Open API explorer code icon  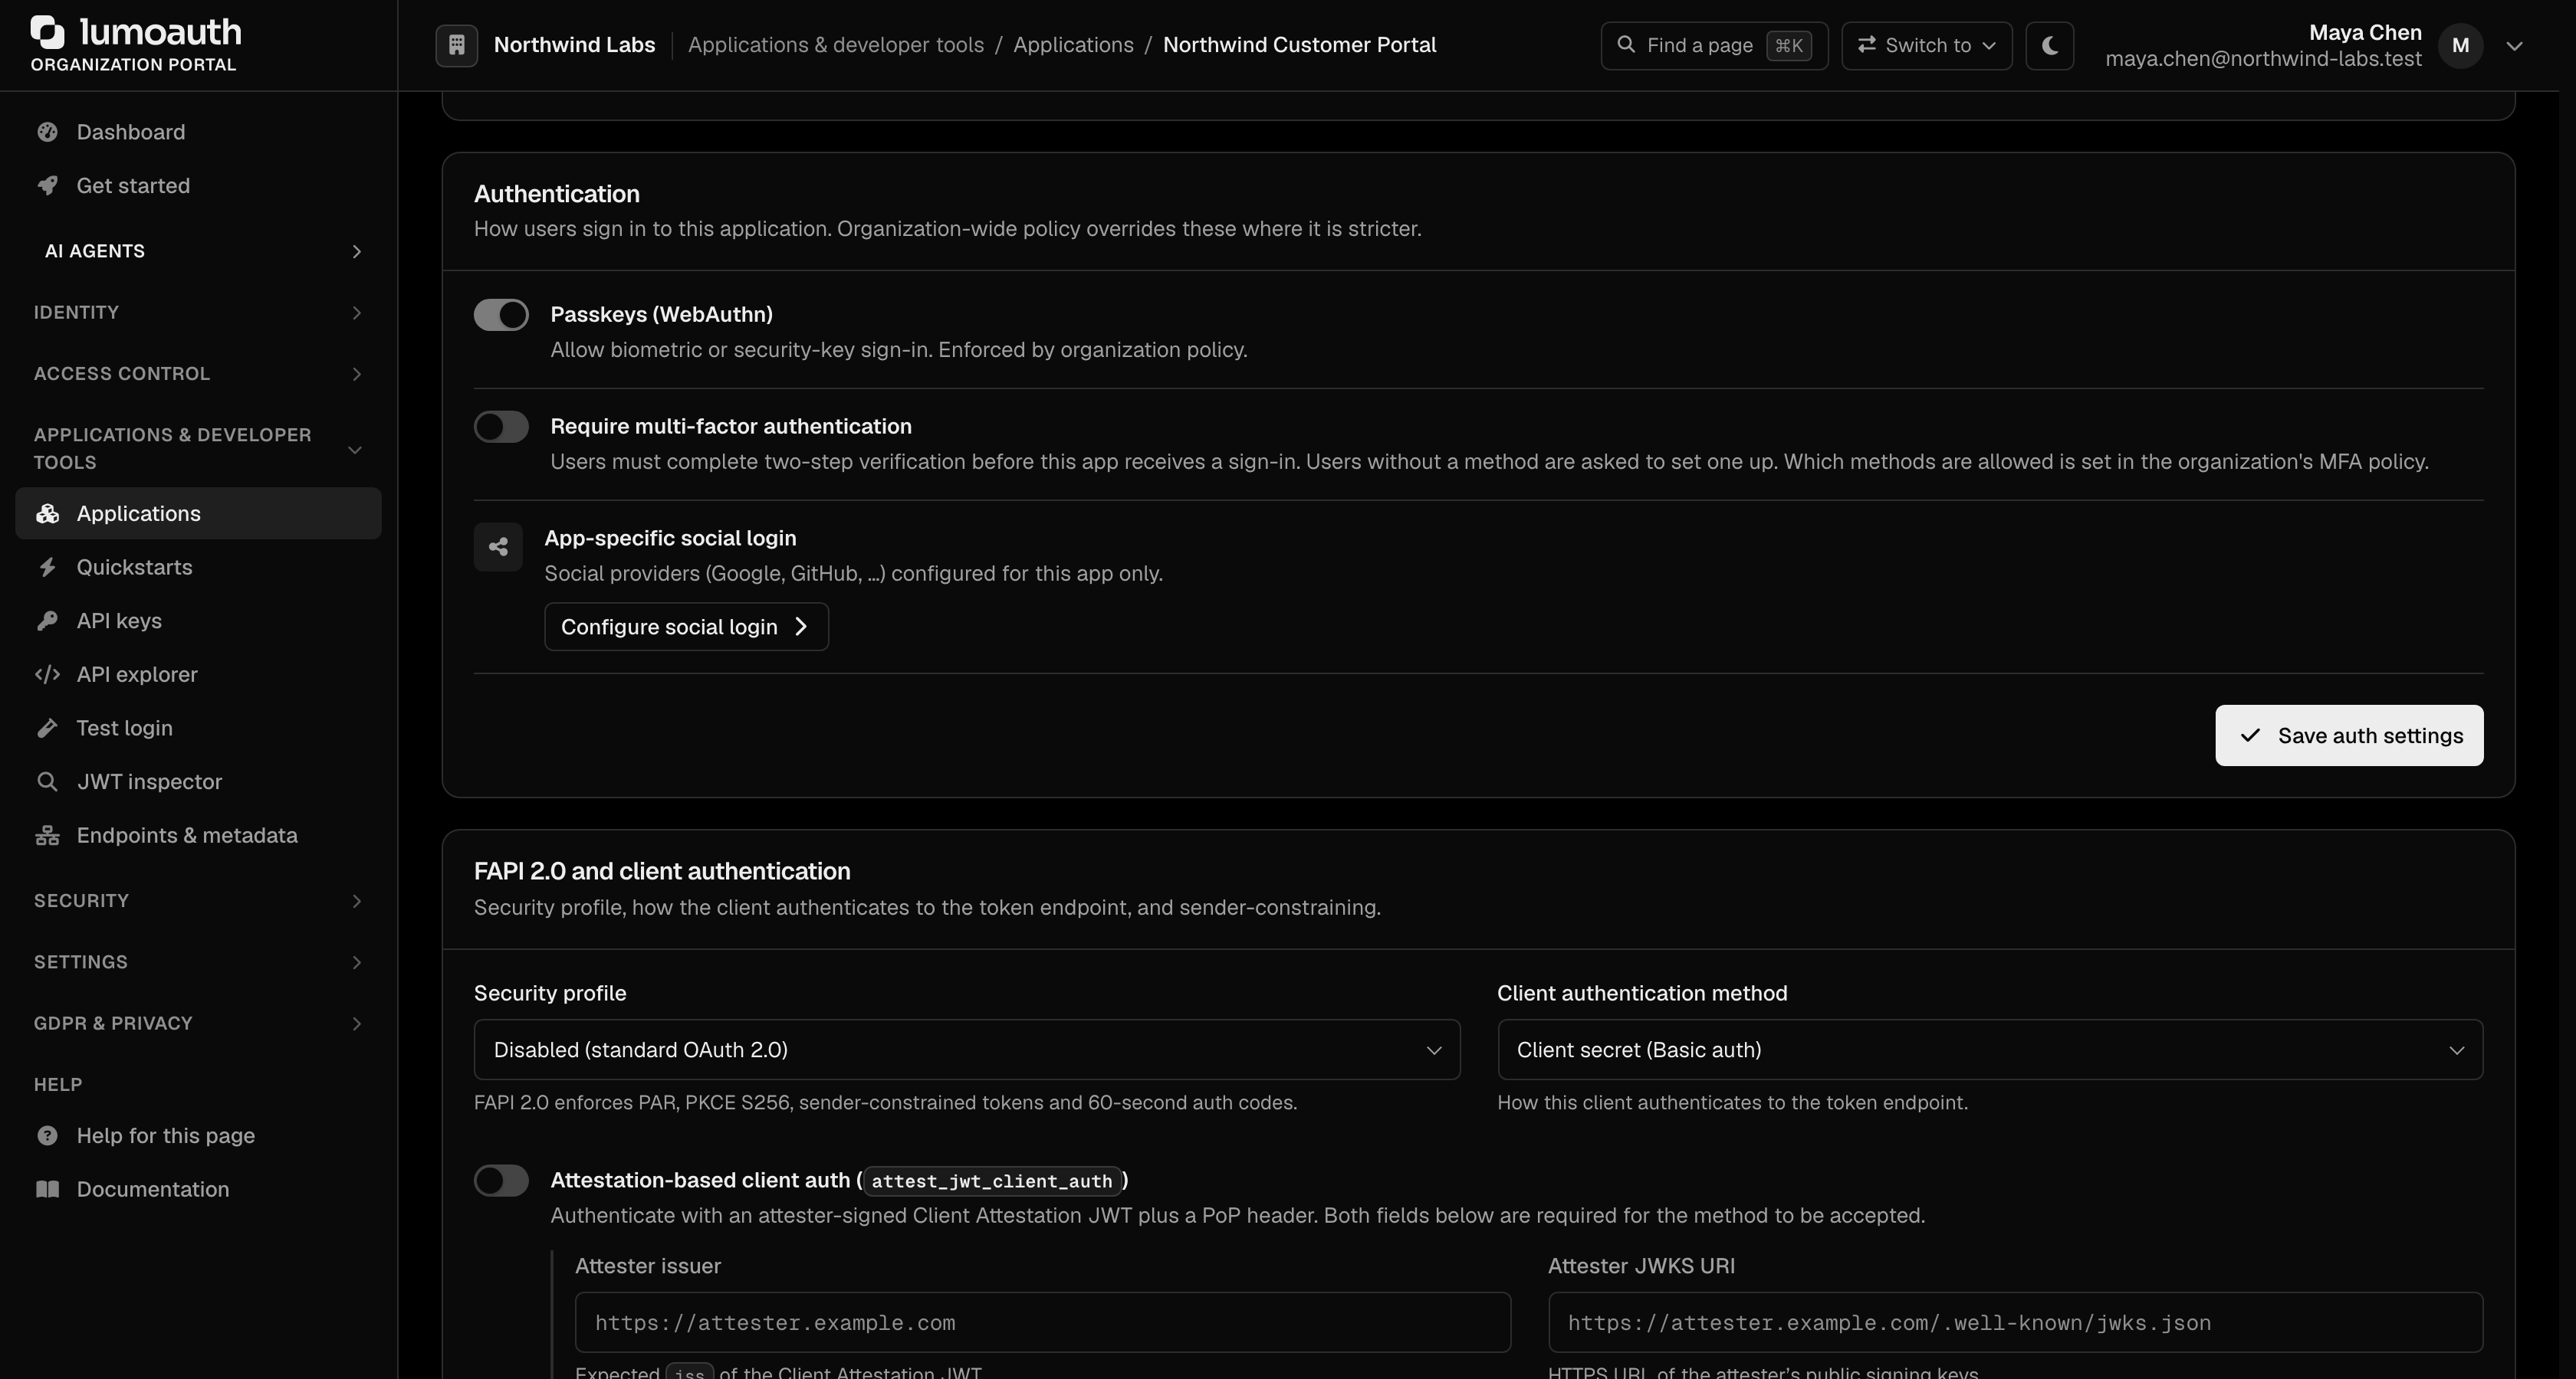47,674
